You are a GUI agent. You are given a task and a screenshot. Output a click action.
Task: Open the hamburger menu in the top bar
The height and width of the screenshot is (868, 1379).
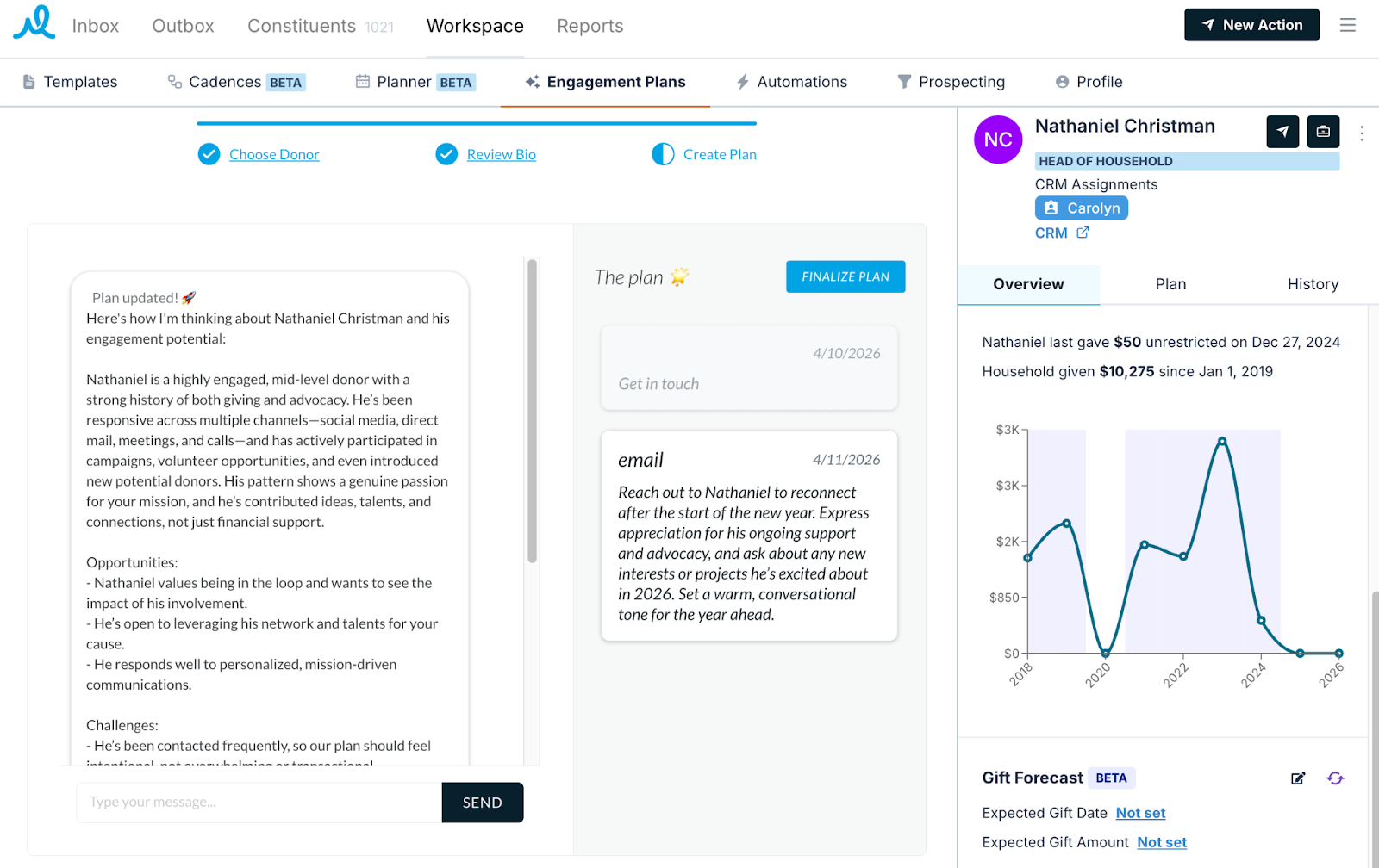[1348, 26]
